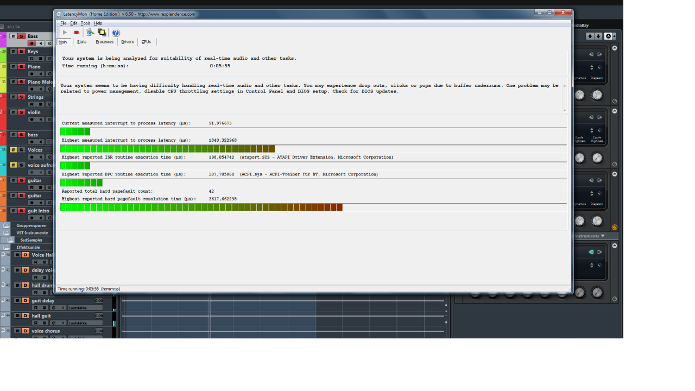The width and height of the screenshot is (695, 391).
Task: Open the MediaBay panel tab
Action: click(x=581, y=25)
